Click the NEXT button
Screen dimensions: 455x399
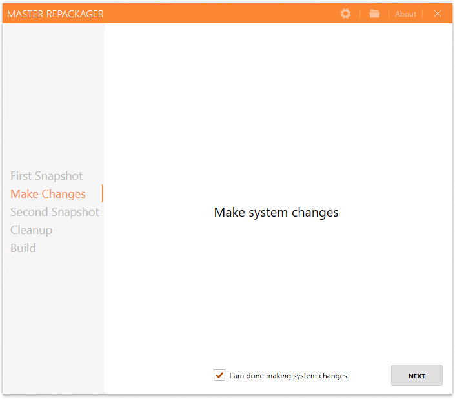(x=417, y=376)
